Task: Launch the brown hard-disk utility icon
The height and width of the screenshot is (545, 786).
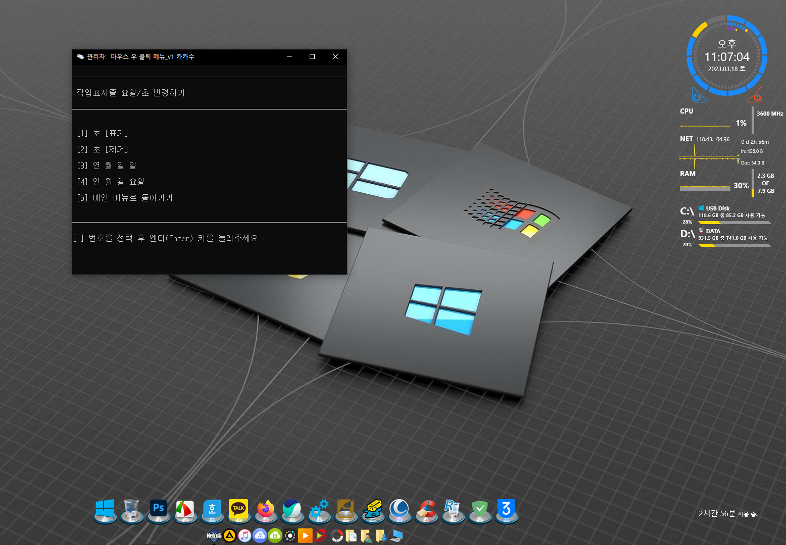Action: (x=346, y=510)
